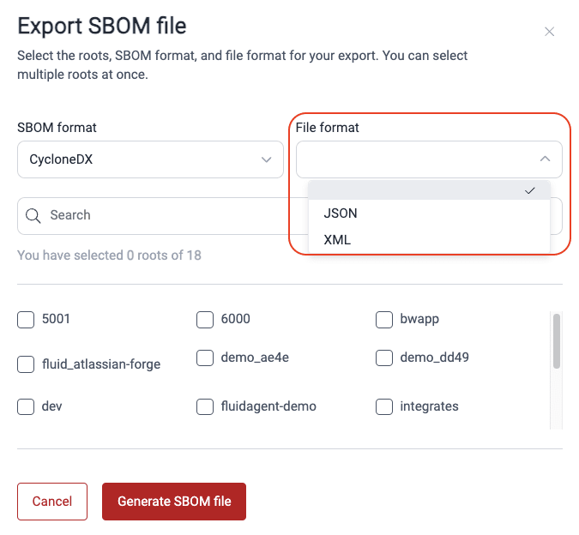Image resolution: width=579 pixels, height=535 pixels.
Task: Click the up chevron in File format
Action: [x=545, y=159]
